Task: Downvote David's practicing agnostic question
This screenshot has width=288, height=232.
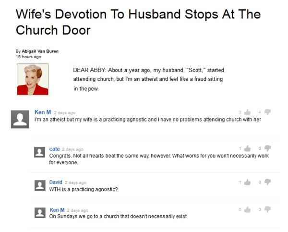Action: [x=268, y=182]
